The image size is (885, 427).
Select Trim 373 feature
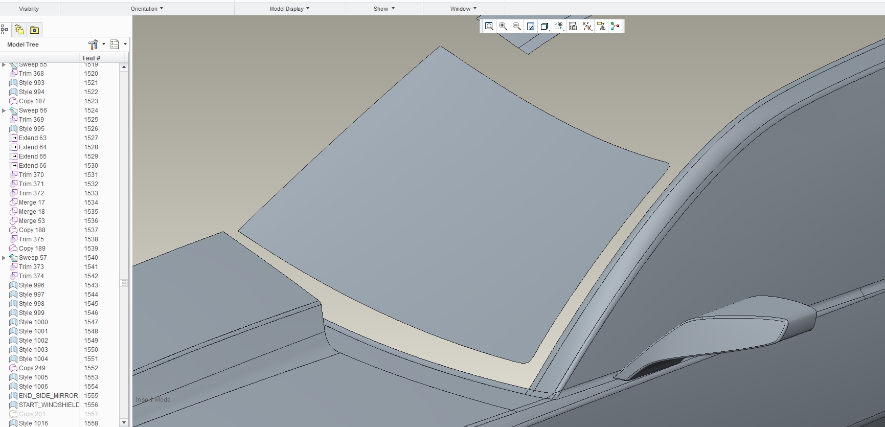[x=31, y=267]
